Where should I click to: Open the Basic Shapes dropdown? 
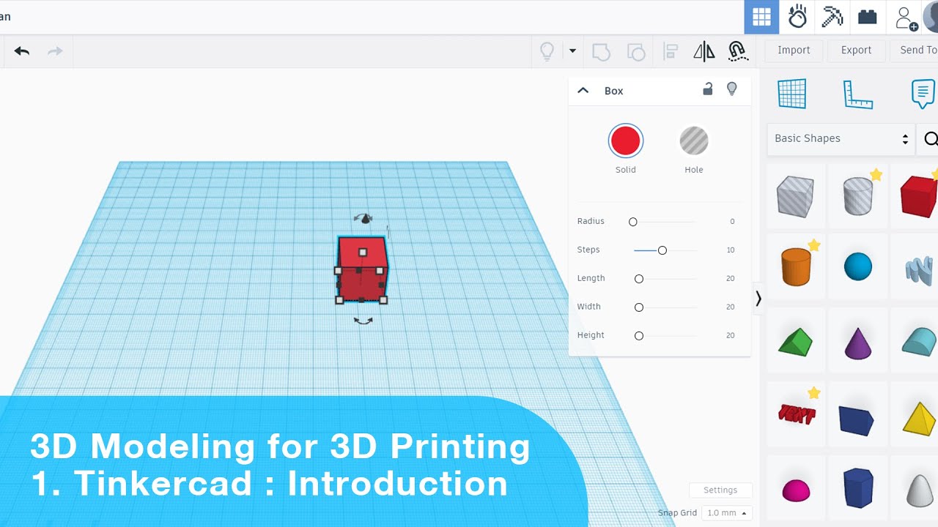(x=841, y=138)
